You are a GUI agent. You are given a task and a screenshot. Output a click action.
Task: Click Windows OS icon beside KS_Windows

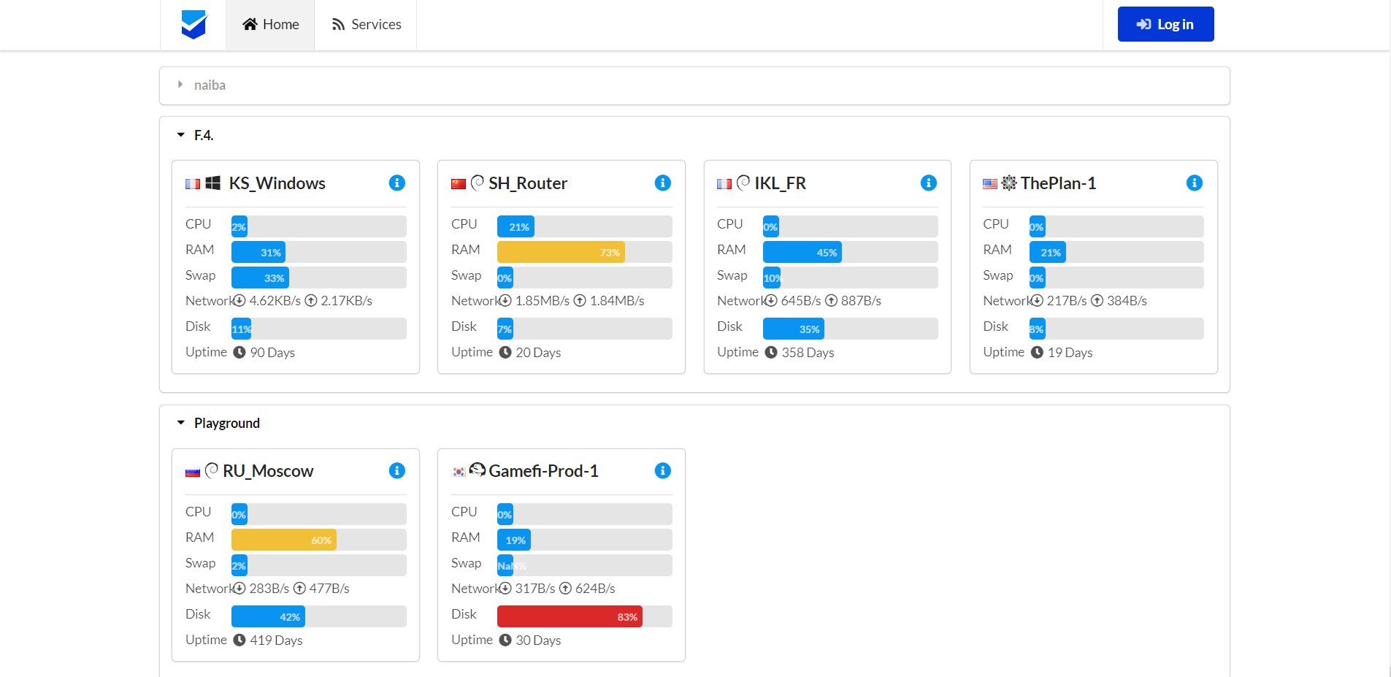coord(213,183)
